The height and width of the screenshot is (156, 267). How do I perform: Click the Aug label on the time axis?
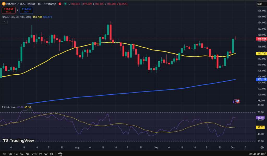pyautogui.click(x=77, y=147)
